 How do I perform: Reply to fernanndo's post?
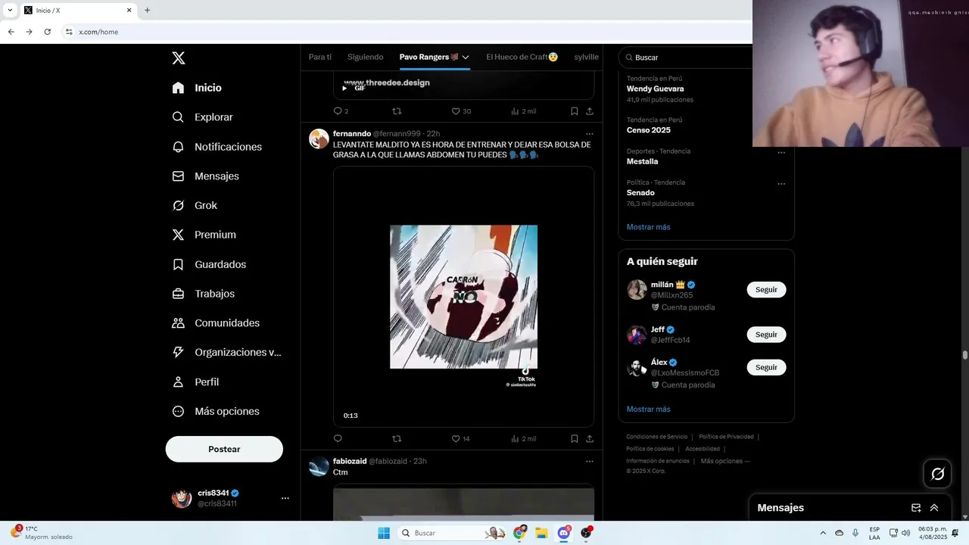click(x=338, y=439)
